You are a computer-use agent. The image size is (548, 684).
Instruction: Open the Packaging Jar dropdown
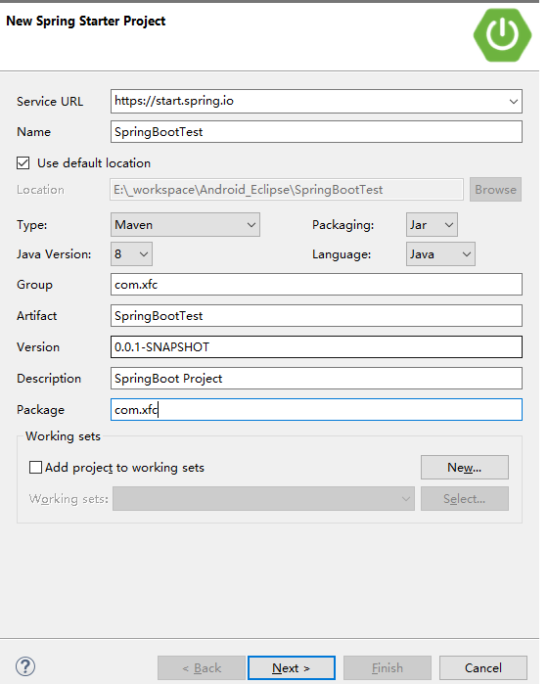432,225
